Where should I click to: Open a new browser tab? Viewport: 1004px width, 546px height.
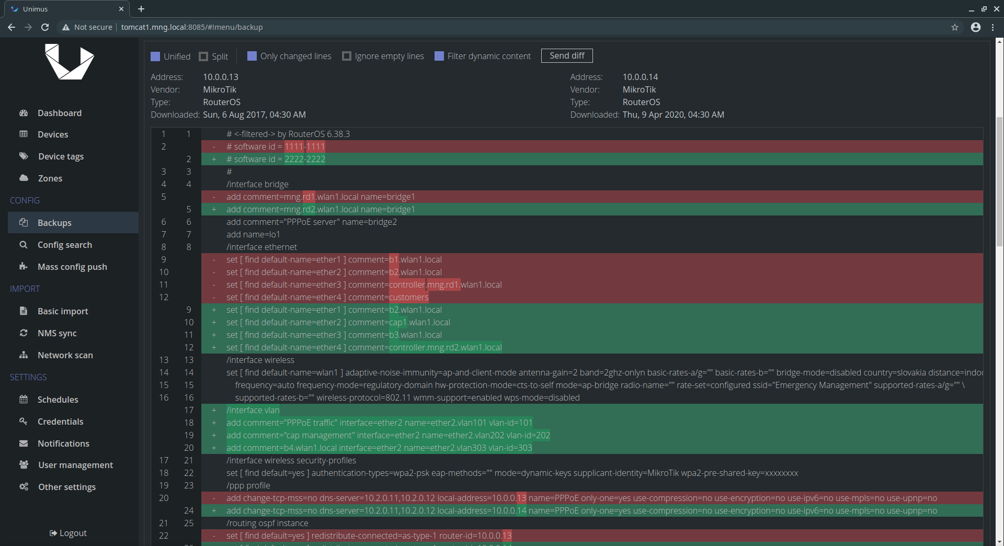coord(141,9)
